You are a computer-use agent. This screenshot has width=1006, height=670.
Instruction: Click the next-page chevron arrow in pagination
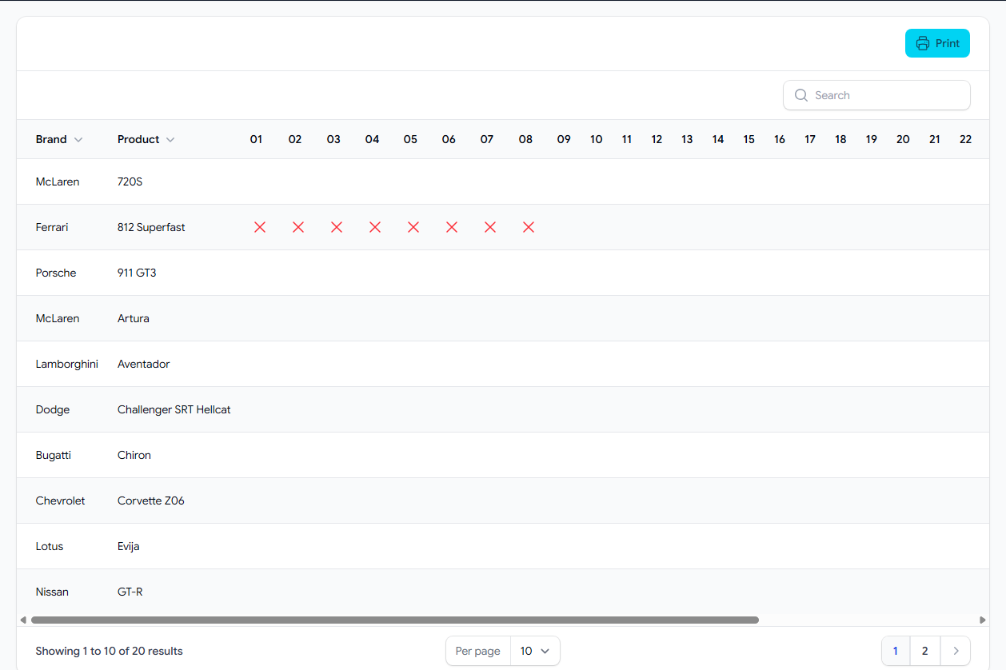pos(956,651)
